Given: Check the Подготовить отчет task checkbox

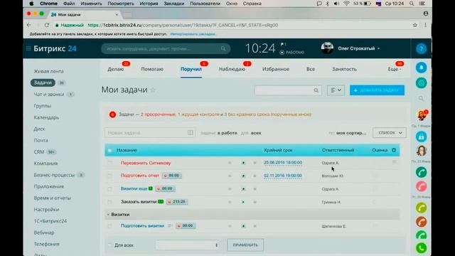Looking at the screenshot, I should 109,176.
